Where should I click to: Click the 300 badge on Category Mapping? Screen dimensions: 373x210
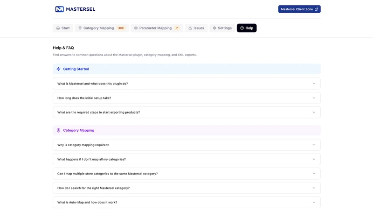121,28
